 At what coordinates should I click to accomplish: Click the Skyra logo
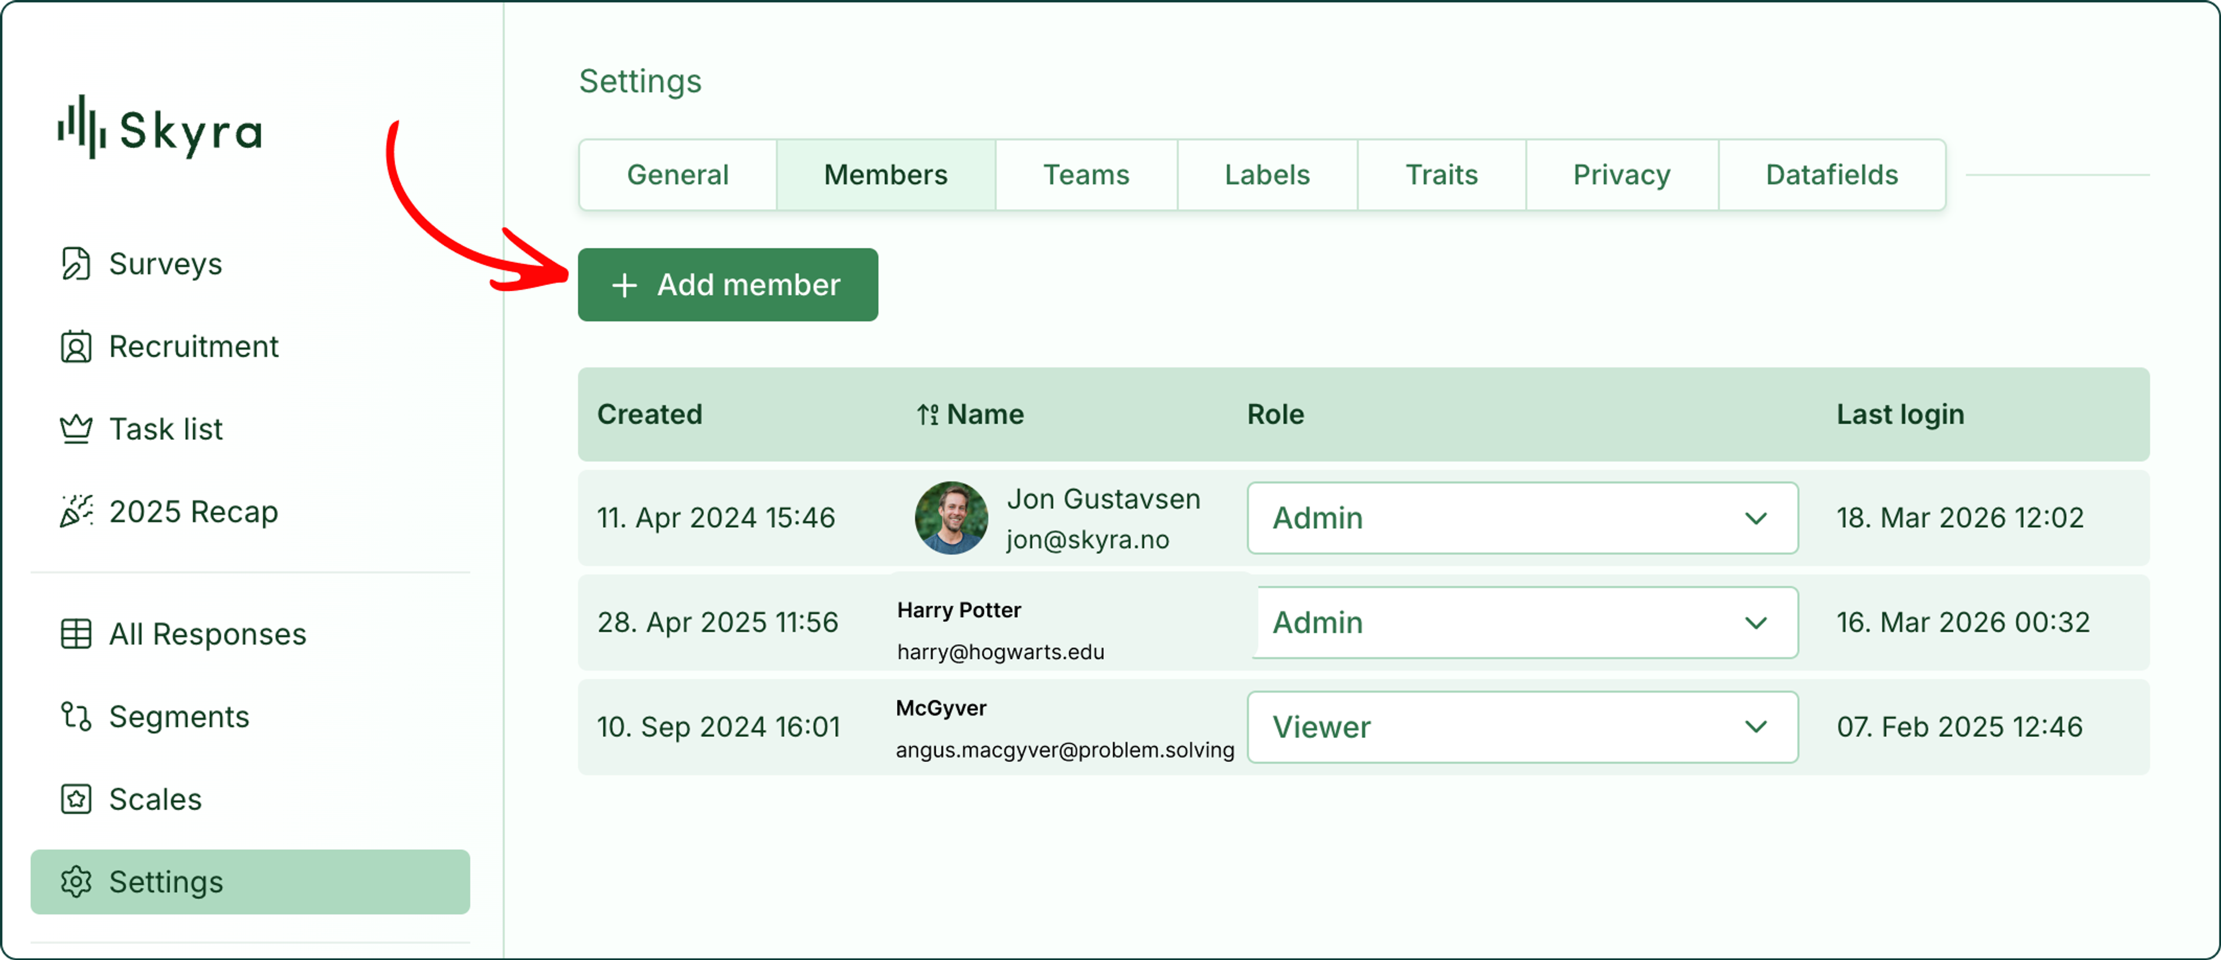(x=160, y=128)
